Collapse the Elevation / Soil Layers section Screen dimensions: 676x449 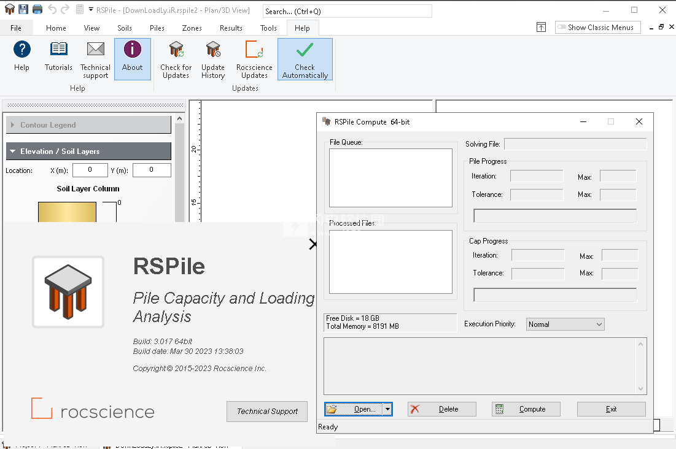pyautogui.click(x=88, y=152)
